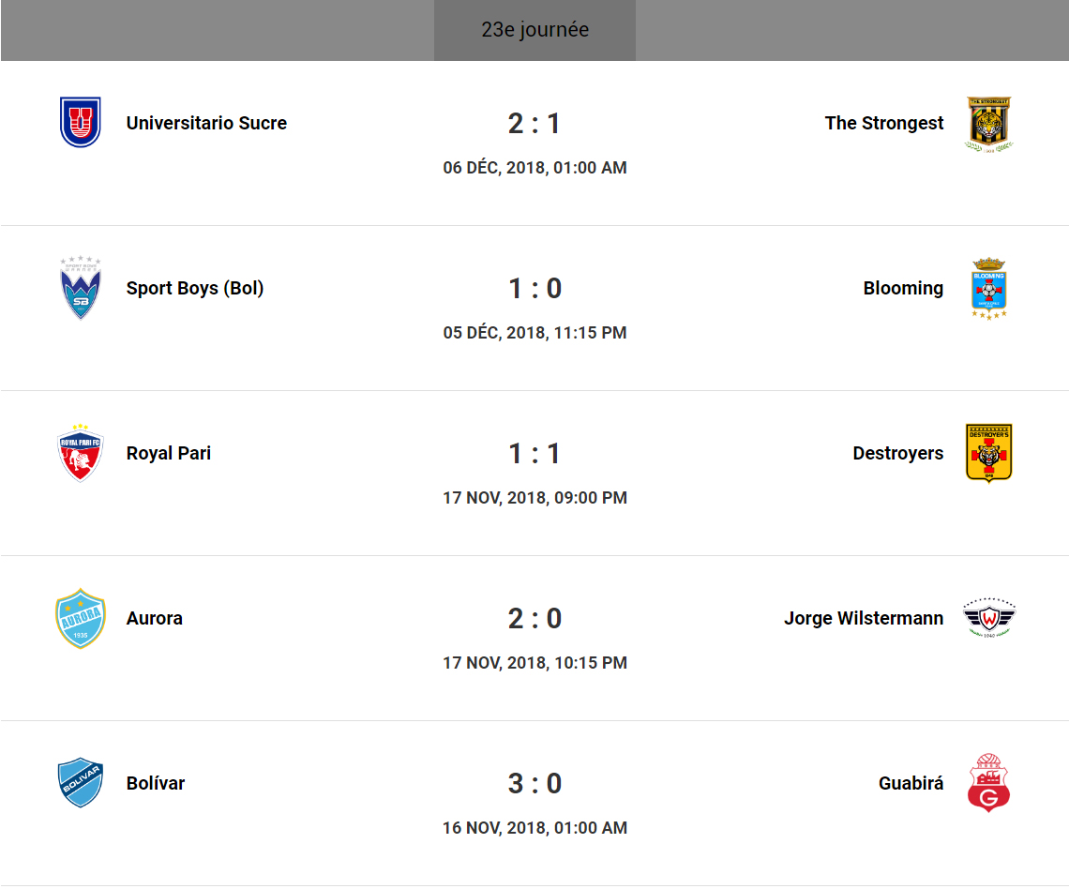Open the Bolívar 3 : 0 match result
The height and width of the screenshot is (889, 1069).
click(x=534, y=784)
